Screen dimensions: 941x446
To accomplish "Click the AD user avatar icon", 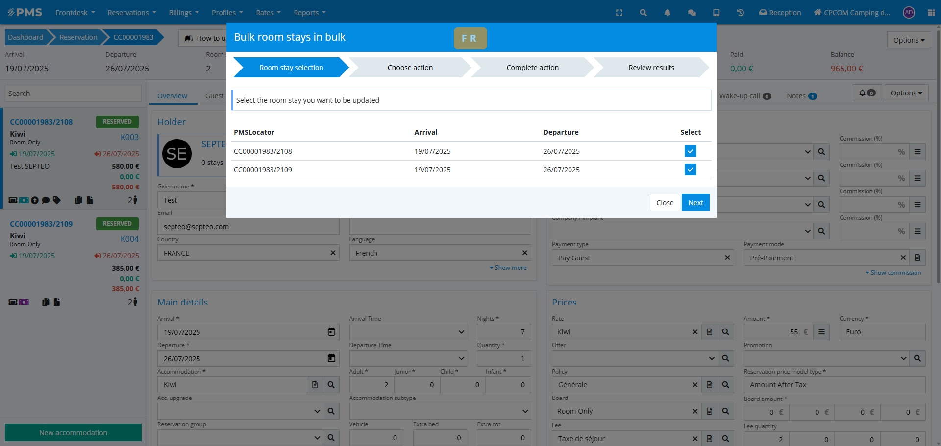I will 909,13.
